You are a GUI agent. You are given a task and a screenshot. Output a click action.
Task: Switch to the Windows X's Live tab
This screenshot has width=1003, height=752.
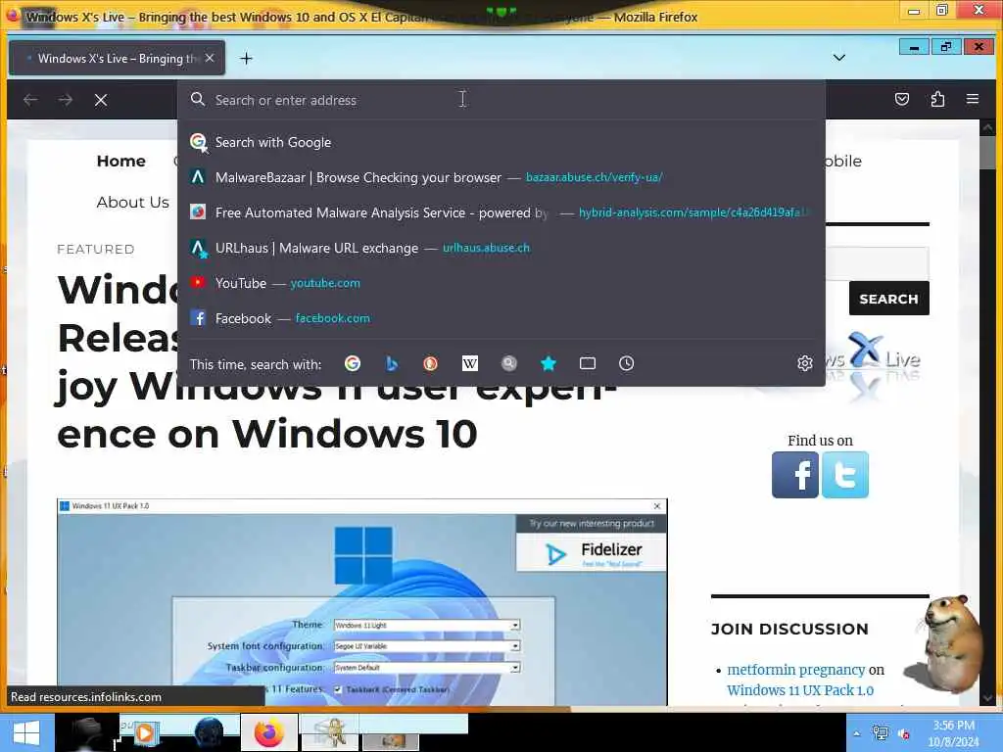[x=118, y=58]
